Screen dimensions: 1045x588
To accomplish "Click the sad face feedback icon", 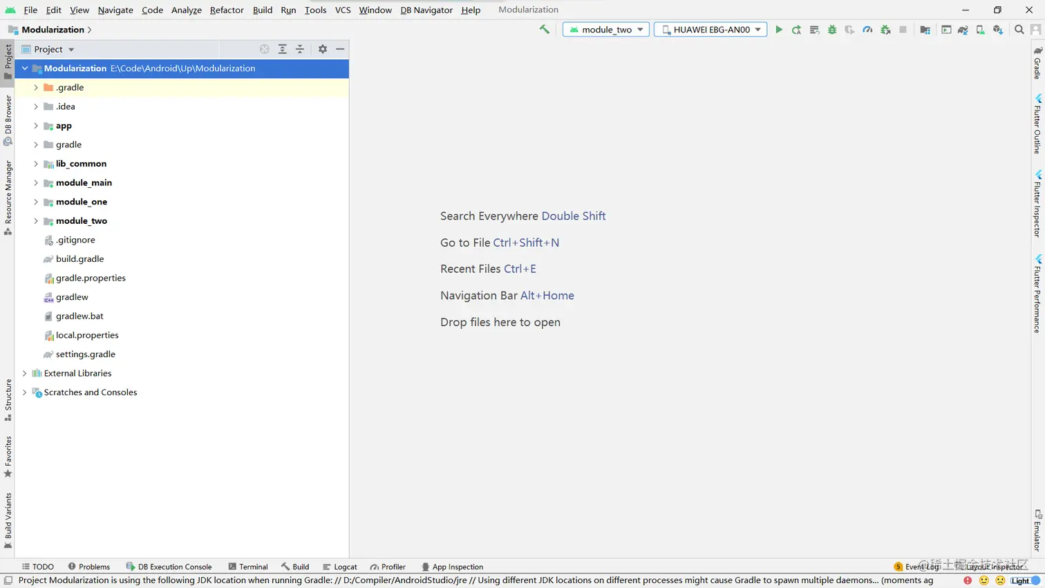I will point(1000,580).
